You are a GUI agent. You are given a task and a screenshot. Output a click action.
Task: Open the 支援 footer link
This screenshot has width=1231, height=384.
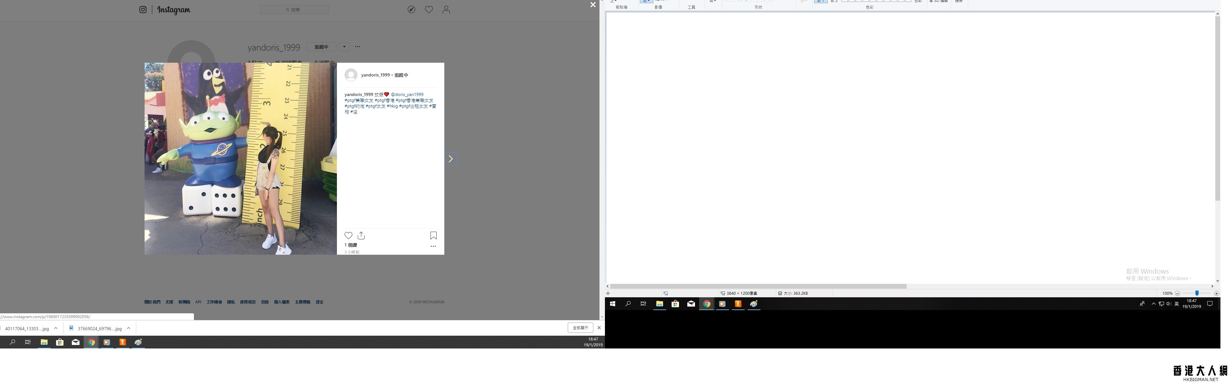[169, 302]
